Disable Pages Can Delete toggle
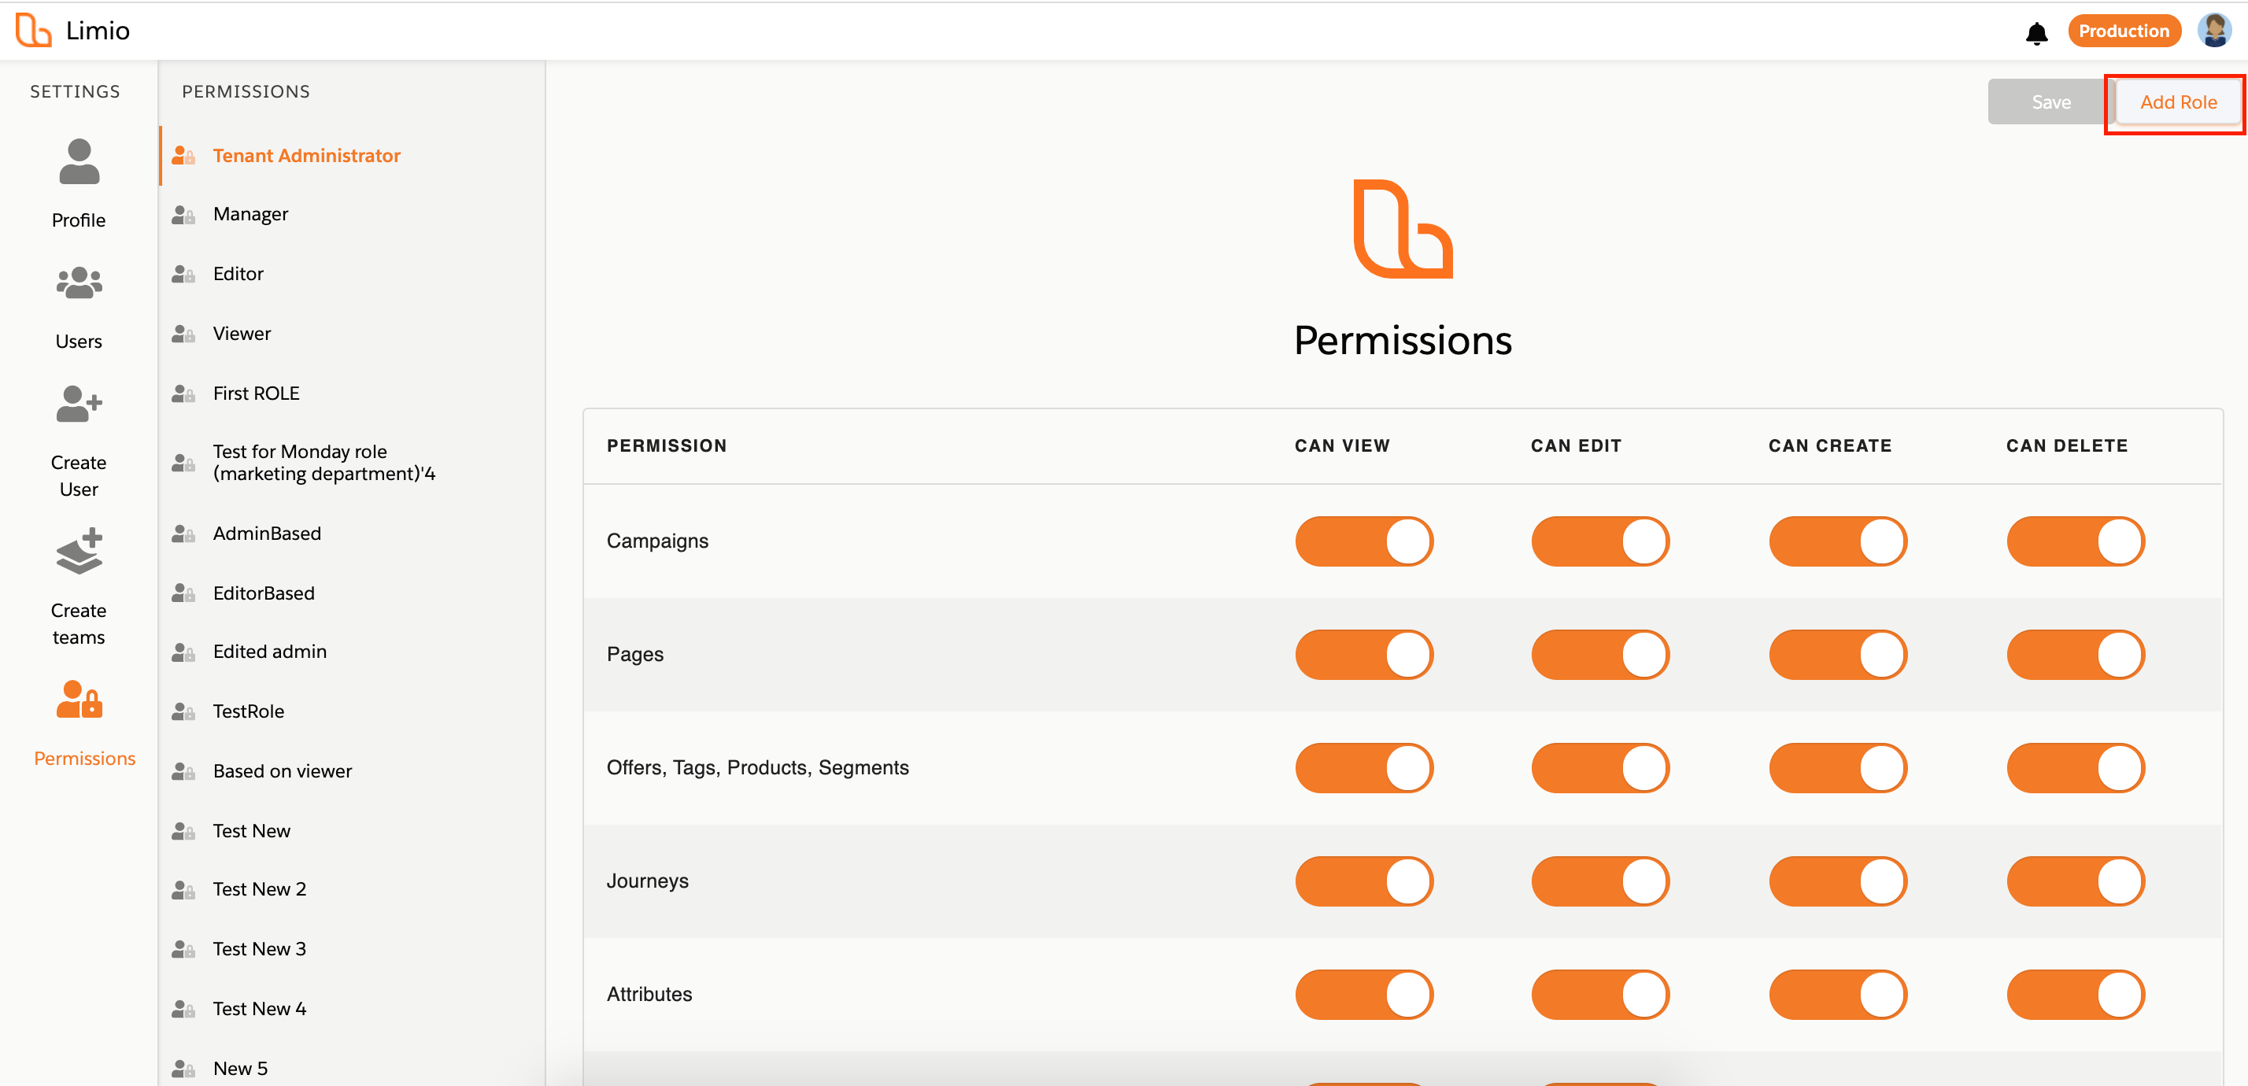 point(2074,654)
